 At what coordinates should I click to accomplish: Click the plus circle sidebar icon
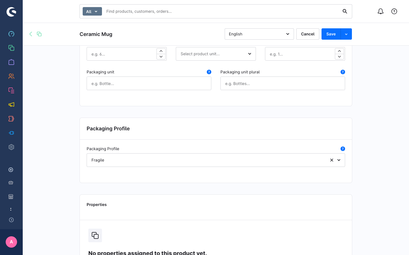point(11,170)
